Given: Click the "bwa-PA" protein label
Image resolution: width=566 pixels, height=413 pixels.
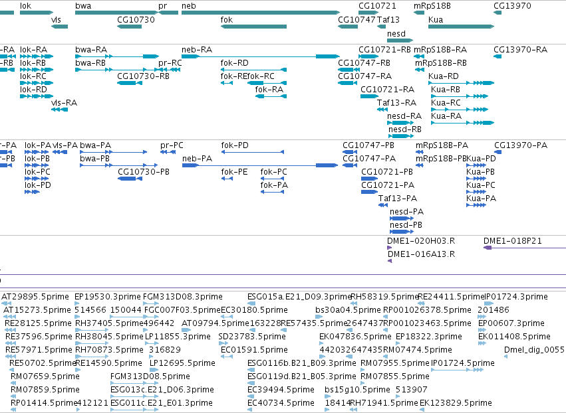Looking at the screenshot, I should click(95, 145).
